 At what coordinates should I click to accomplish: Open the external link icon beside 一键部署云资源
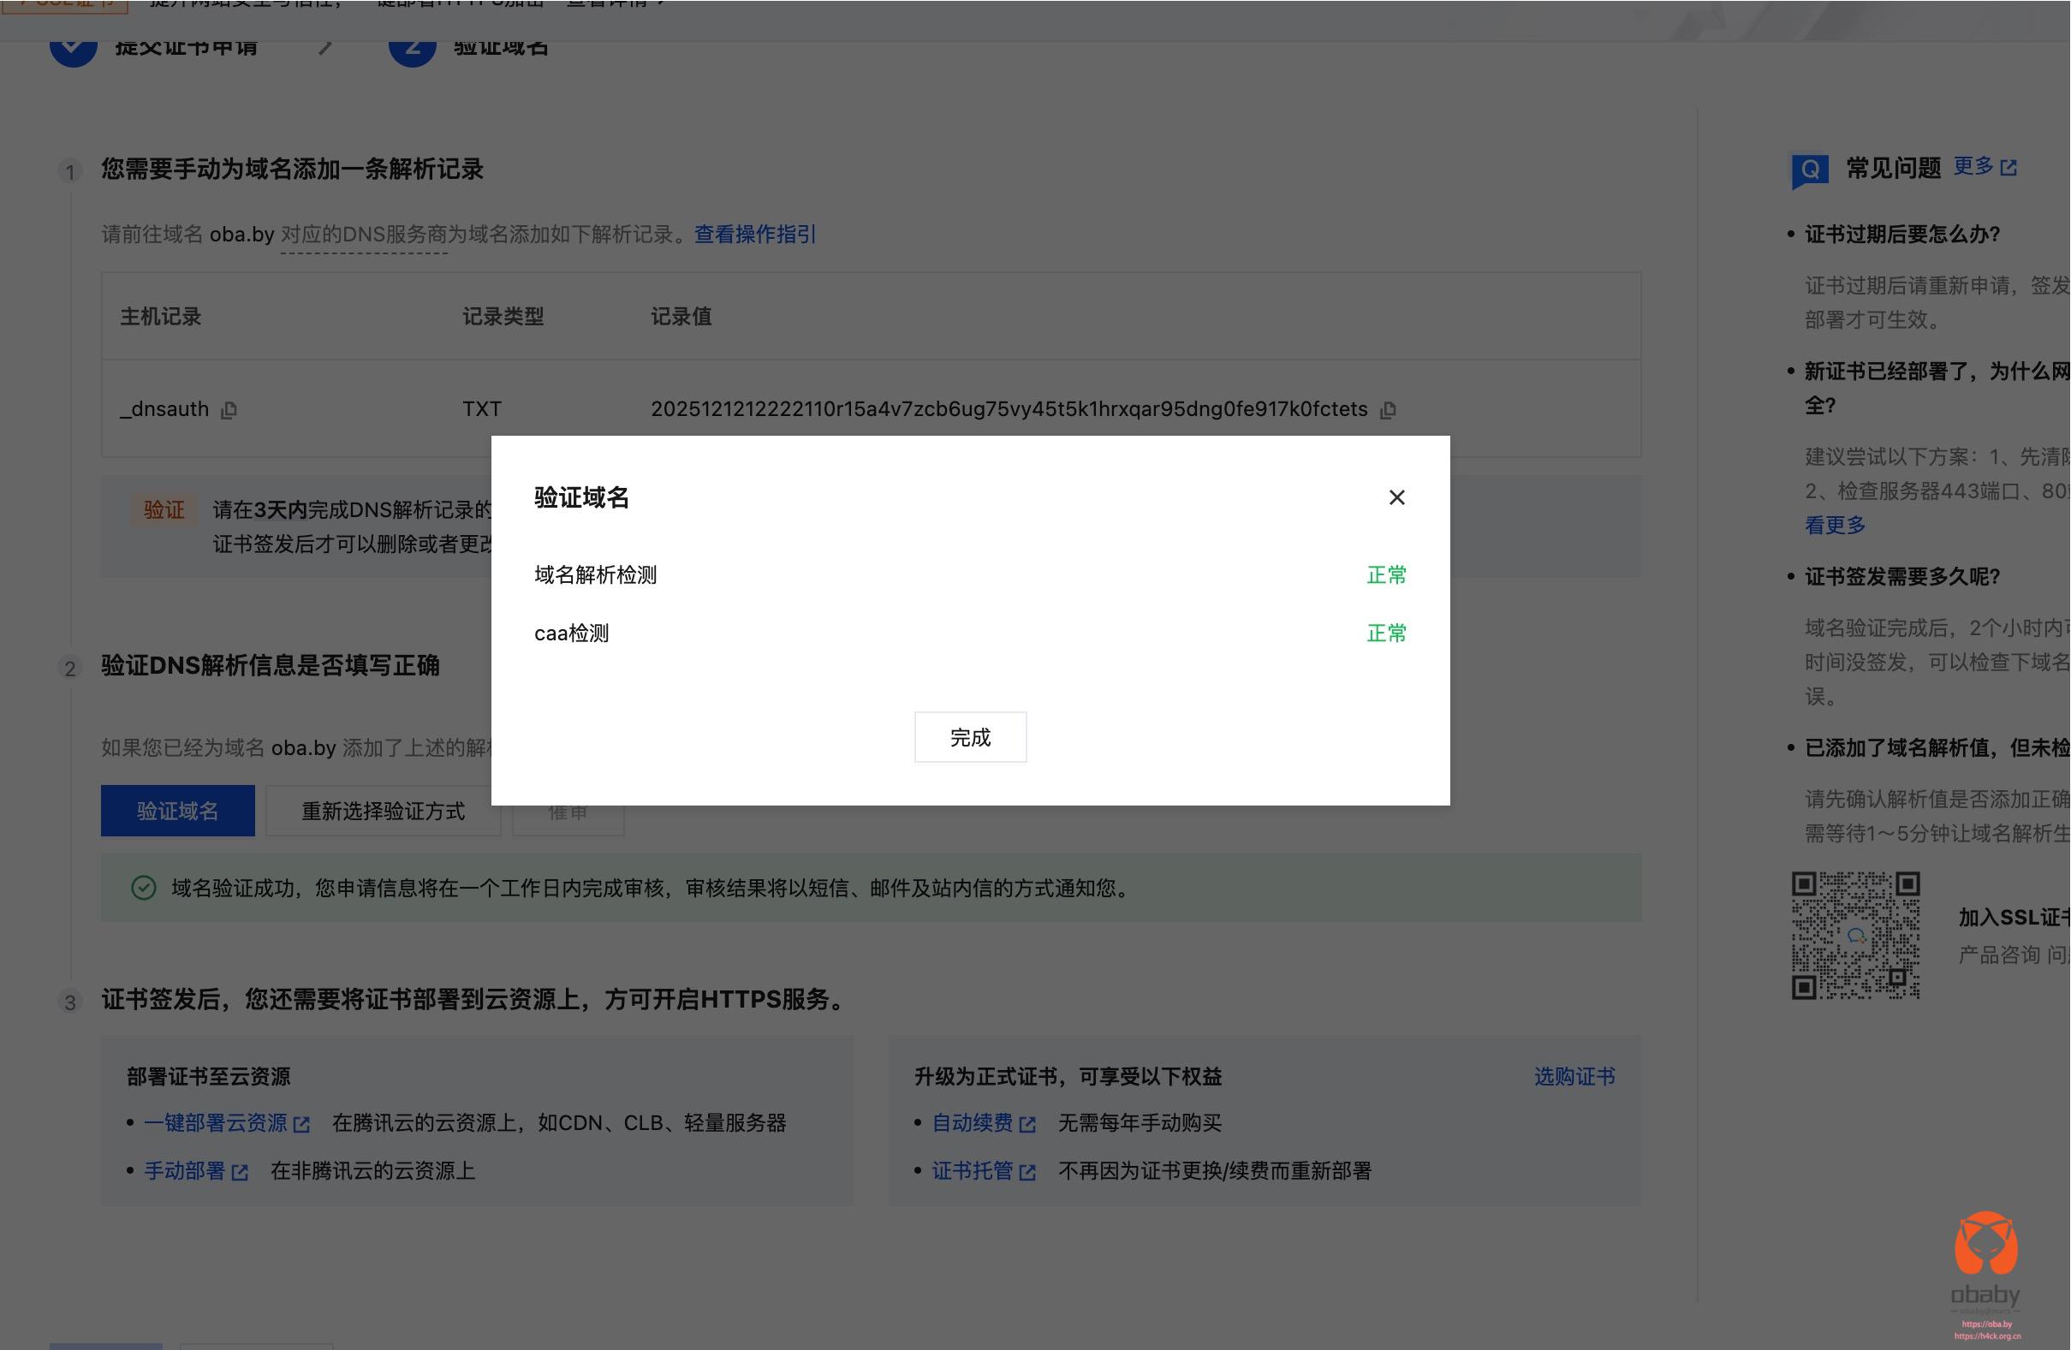(x=304, y=1123)
